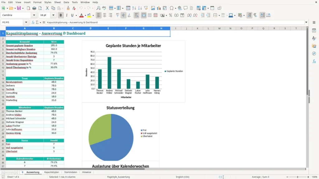Click Sort Ascending icon
319x179 pixels.
[134, 8]
